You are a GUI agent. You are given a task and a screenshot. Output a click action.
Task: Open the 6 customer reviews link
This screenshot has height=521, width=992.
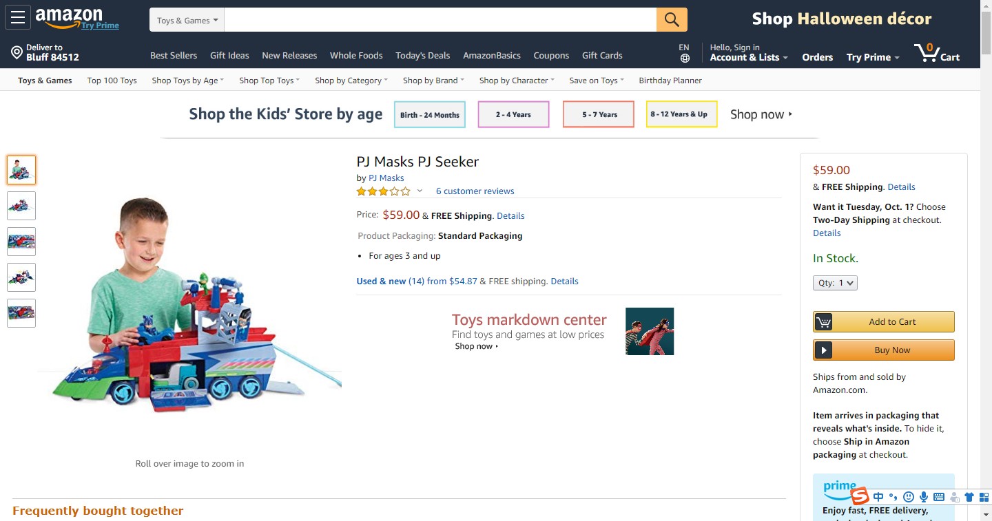(x=475, y=191)
